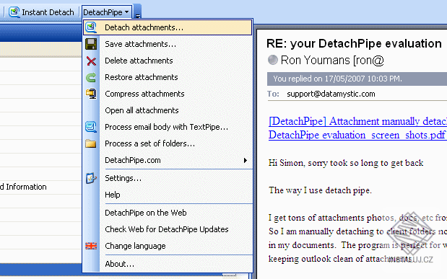
Task: Choose Change language menu entry
Action: (x=168, y=246)
